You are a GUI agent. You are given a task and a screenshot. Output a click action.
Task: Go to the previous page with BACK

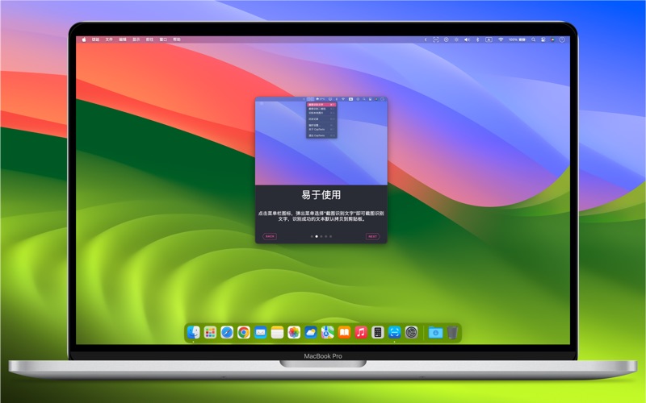point(270,236)
